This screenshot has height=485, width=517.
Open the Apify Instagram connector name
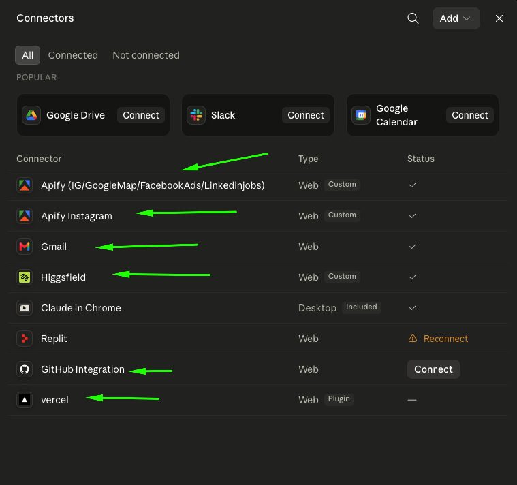[x=76, y=216]
